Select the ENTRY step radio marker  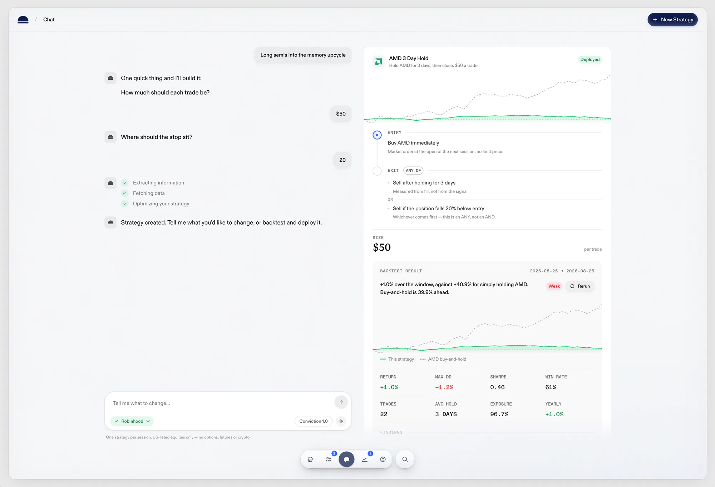377,135
